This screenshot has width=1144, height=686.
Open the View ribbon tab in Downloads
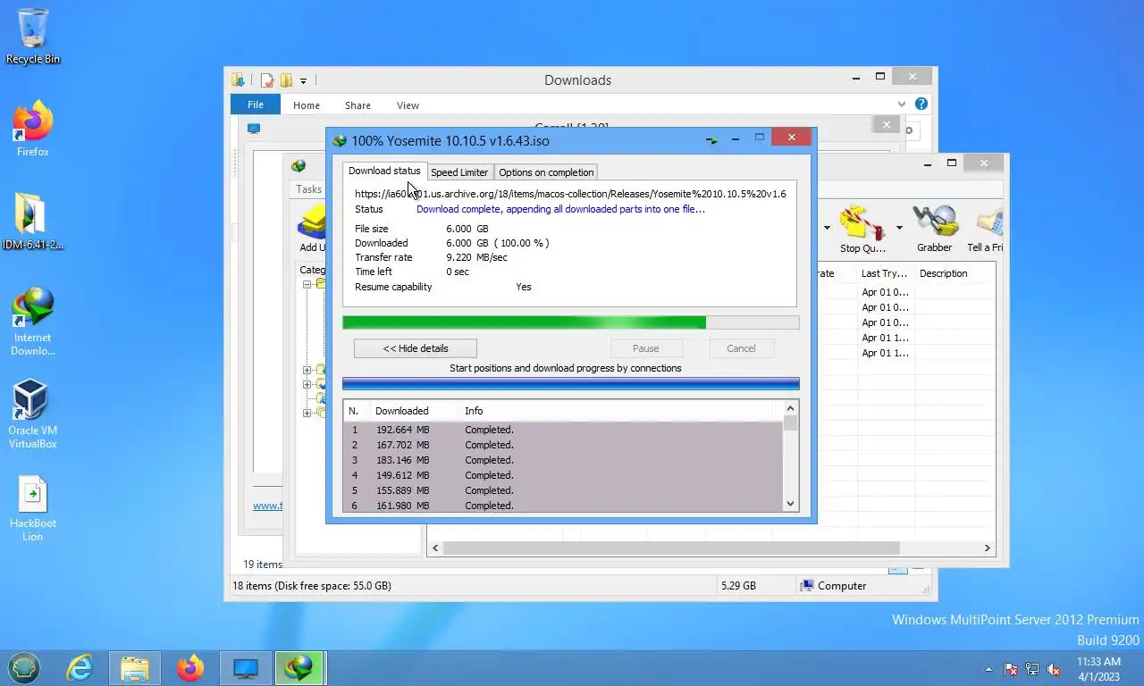click(408, 105)
